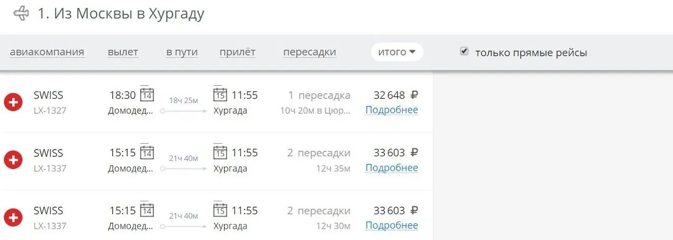Click the SWISS logo on the 12ч 35м layover flight
This screenshot has height=240, width=673.
coord(13,160)
